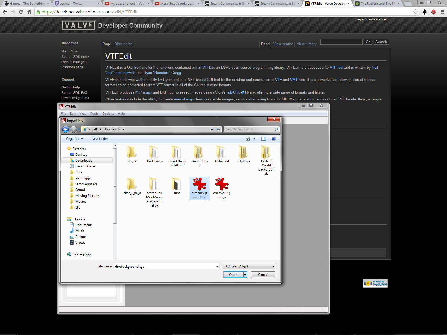
Task: Click the Search Downloads field
Action: tap(249, 129)
